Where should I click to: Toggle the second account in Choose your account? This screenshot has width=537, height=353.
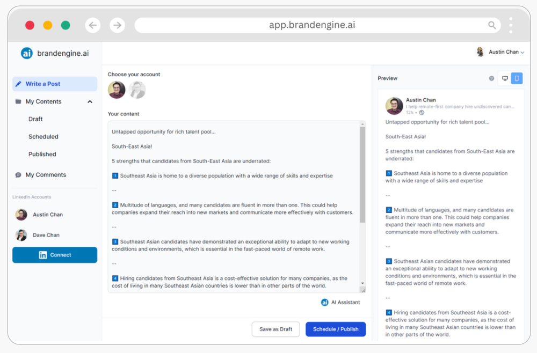(137, 90)
